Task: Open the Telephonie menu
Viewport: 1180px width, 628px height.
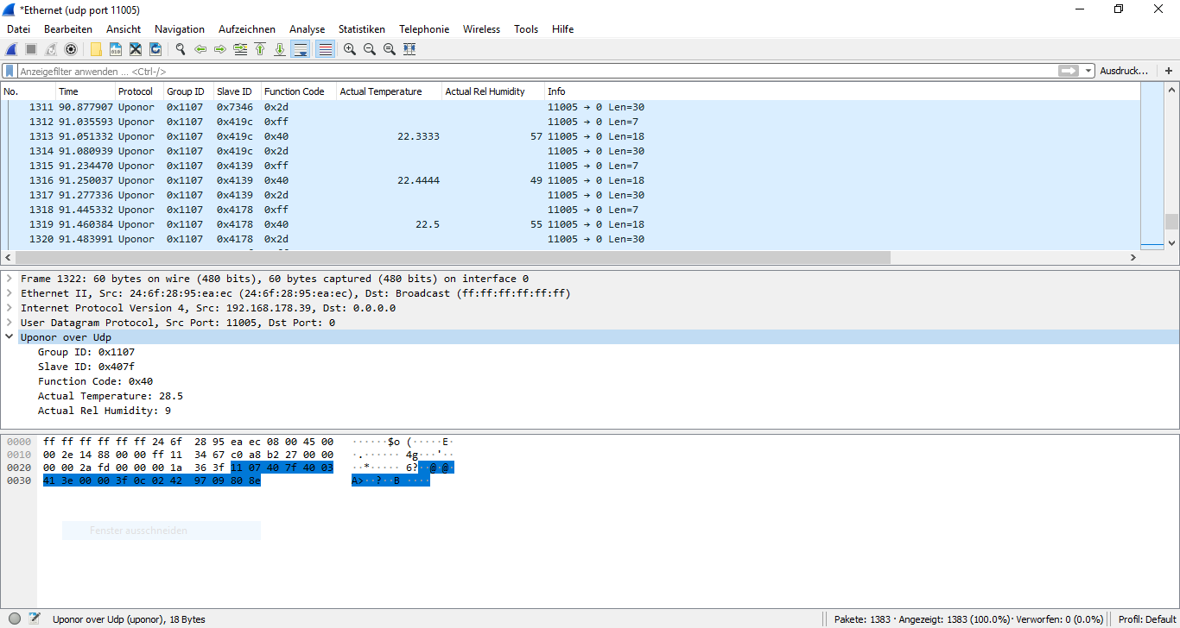Action: tap(424, 29)
